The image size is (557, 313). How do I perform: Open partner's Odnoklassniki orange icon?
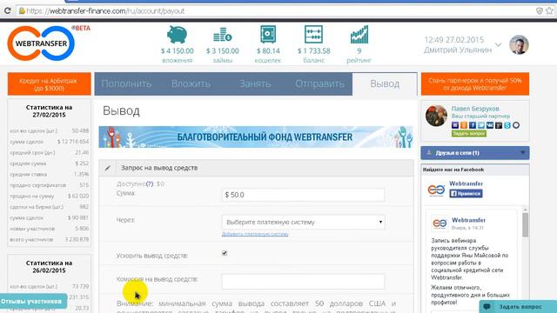pyautogui.click(x=464, y=125)
